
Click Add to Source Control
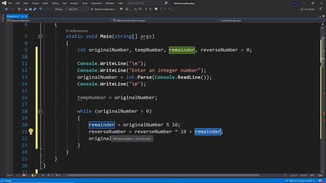pyautogui.click(x=301, y=181)
